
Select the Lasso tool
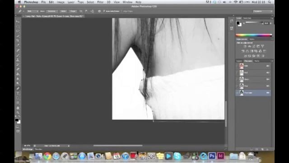tap(18, 31)
